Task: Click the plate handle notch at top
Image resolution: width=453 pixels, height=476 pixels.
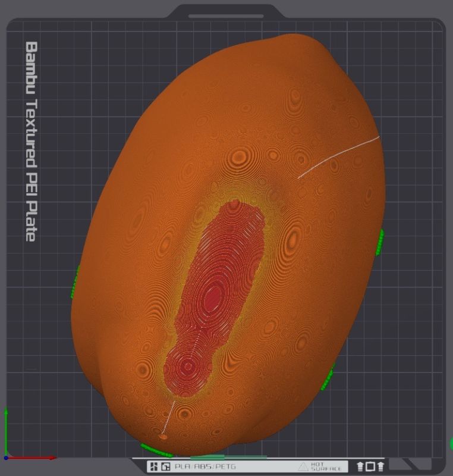Action: pos(226,15)
